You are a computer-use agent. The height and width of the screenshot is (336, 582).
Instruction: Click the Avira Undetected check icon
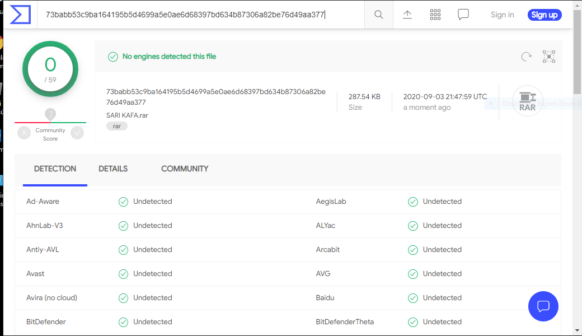(123, 298)
